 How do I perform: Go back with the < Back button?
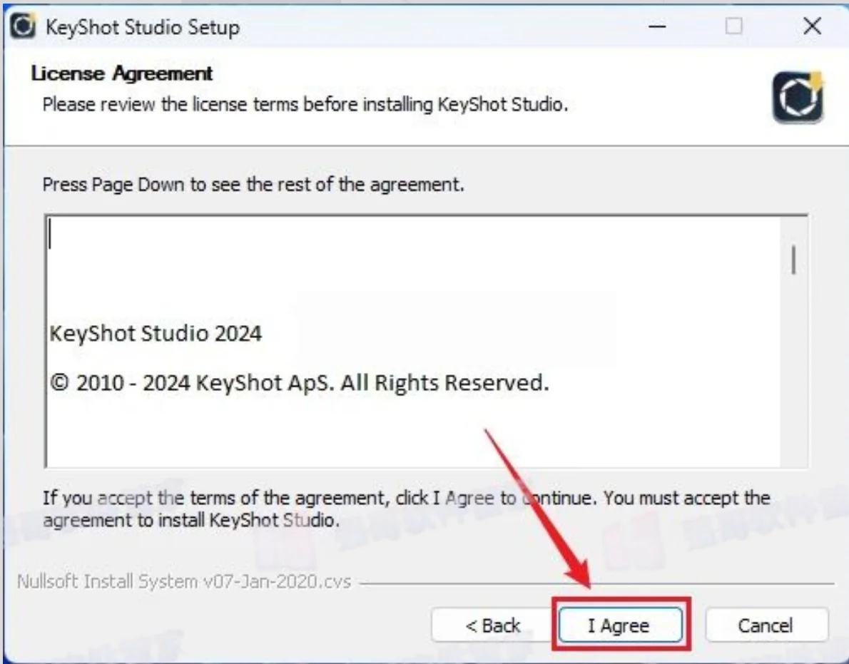(492, 625)
